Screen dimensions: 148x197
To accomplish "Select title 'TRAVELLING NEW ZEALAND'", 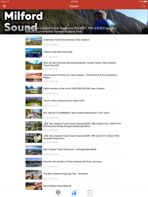I will [58, 52].
